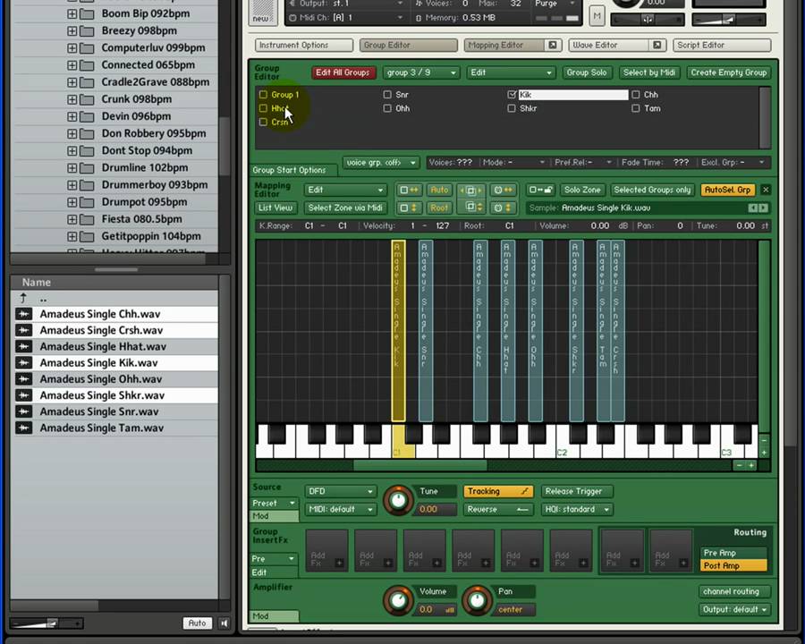Uncheck the Kik group checkbox
The image size is (805, 644).
512,95
